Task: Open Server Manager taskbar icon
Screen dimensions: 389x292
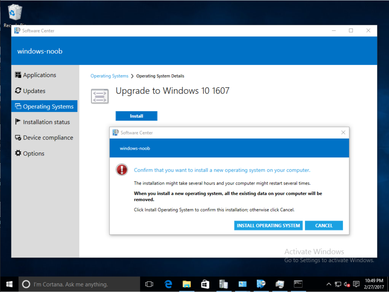Action: pyautogui.click(x=224, y=284)
